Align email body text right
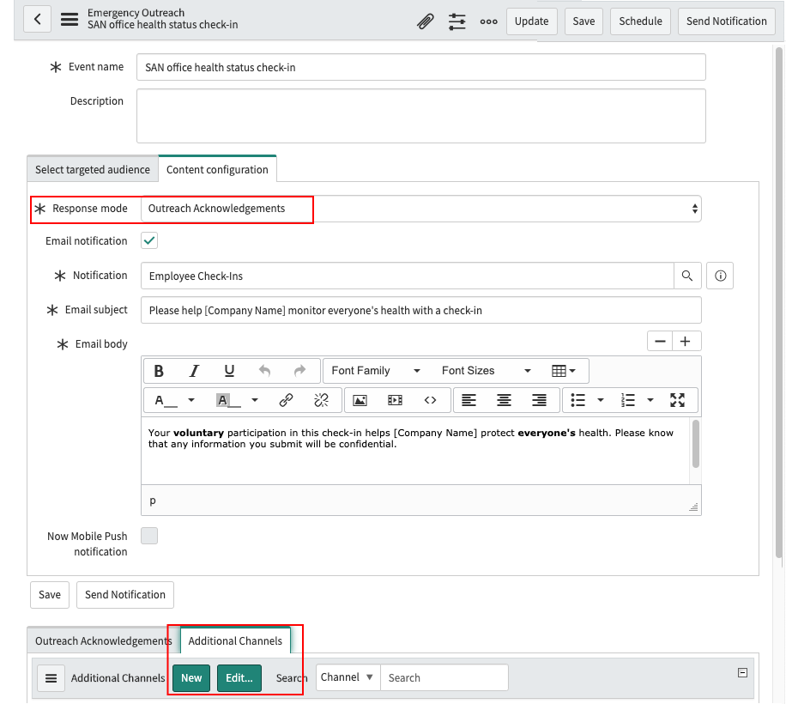 click(539, 400)
